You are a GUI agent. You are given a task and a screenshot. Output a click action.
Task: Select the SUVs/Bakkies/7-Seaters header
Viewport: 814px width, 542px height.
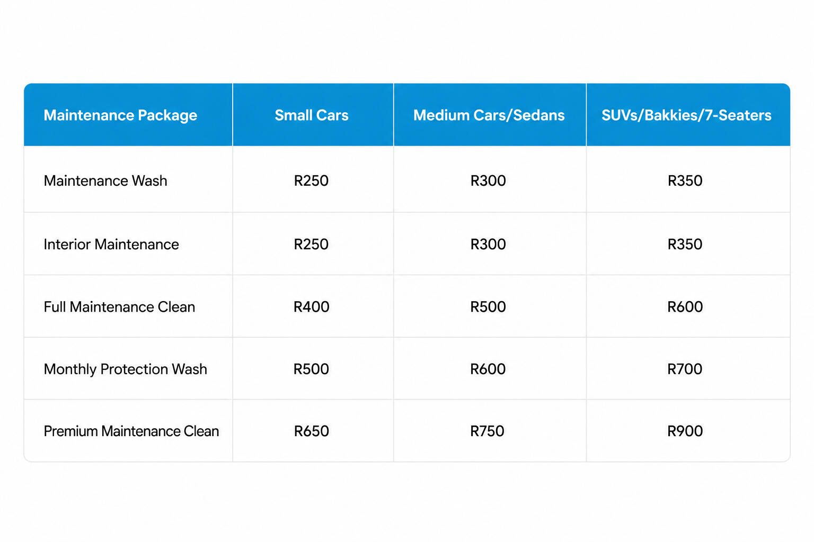point(686,115)
